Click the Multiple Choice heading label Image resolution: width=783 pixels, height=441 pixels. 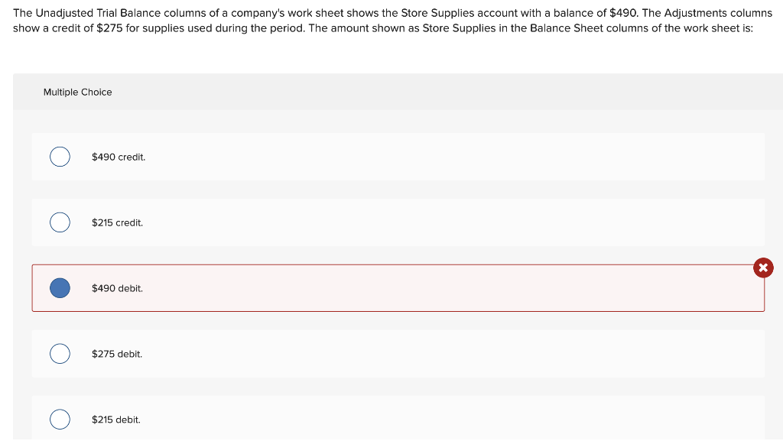point(77,92)
